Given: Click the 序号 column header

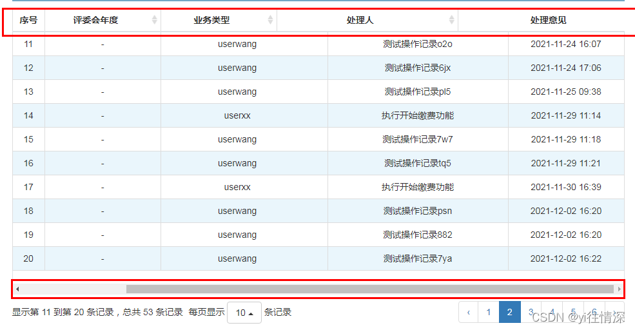Looking at the screenshot, I should 28,20.
